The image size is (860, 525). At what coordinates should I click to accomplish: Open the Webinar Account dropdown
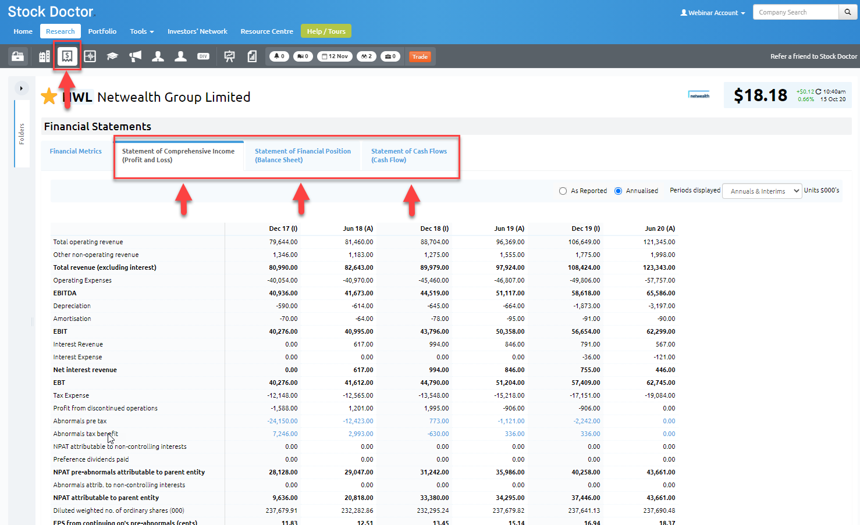(x=713, y=13)
